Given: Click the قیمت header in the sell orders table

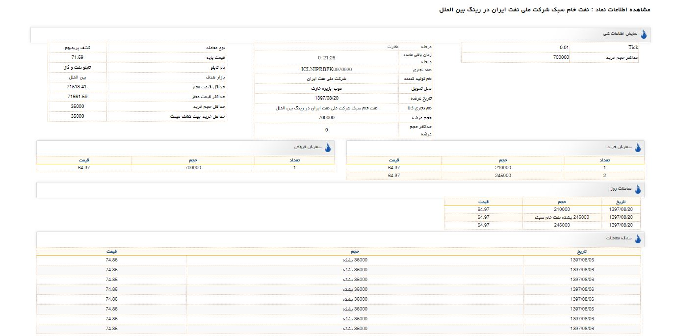Looking at the screenshot, I should pos(84,160).
